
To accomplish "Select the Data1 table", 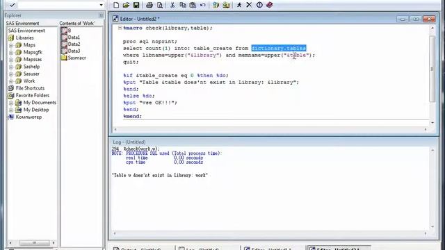I will tap(70, 37).
